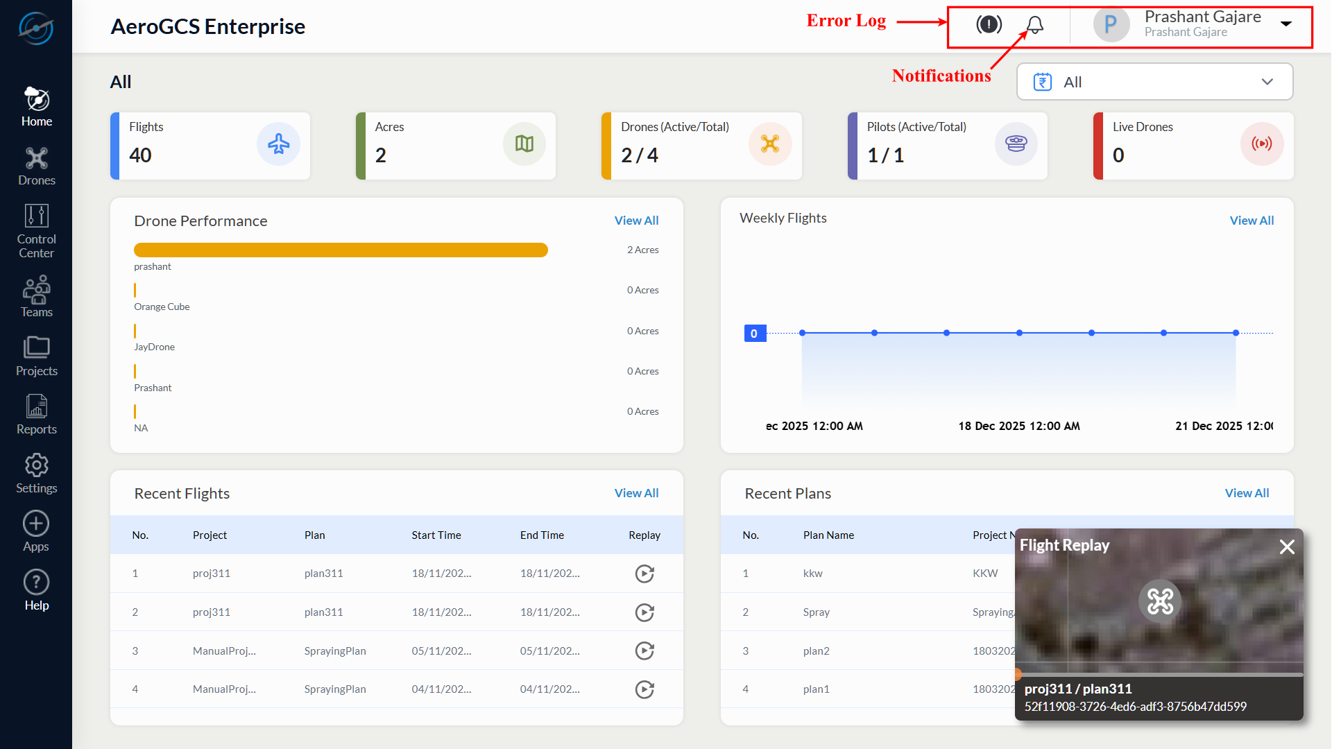Close the Flight Replay popup
This screenshot has height=749, width=1332.
pyautogui.click(x=1287, y=547)
